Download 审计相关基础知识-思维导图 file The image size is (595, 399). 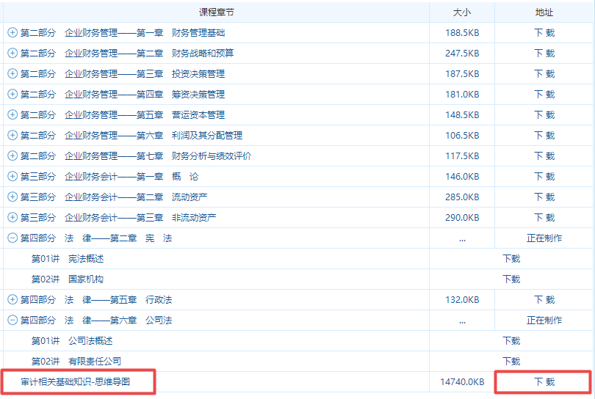(544, 381)
